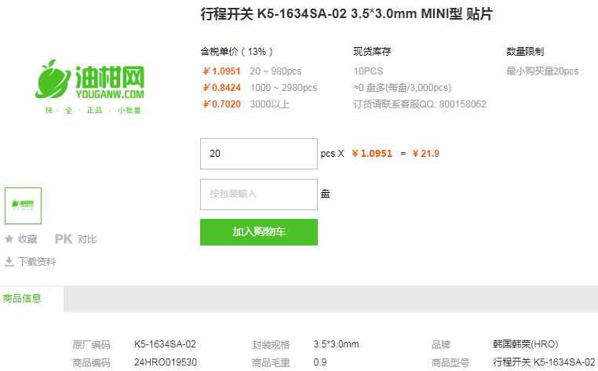Select the ¥1.0951 price tier

222,71
